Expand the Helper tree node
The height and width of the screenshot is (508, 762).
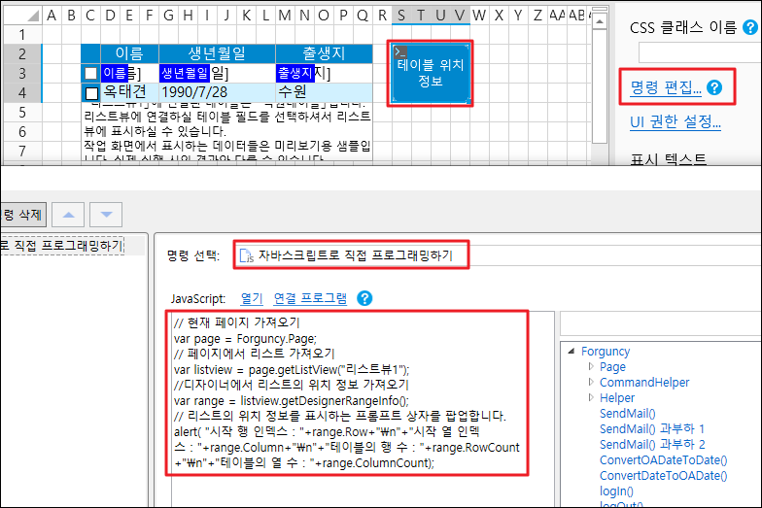591,398
